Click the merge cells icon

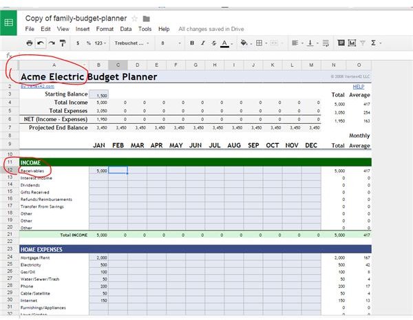275,43
